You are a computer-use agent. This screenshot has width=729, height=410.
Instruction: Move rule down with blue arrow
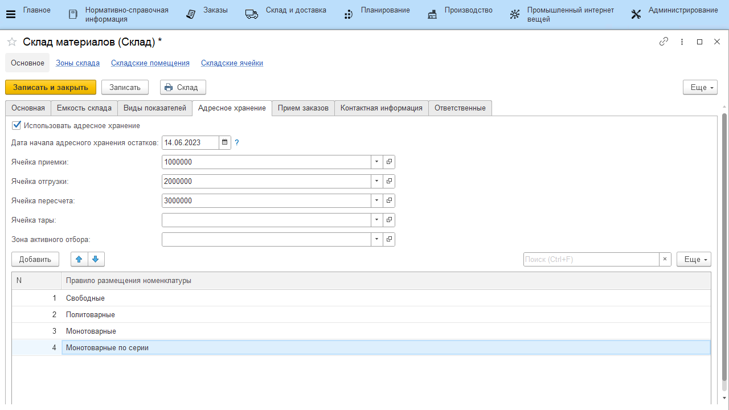tap(95, 260)
